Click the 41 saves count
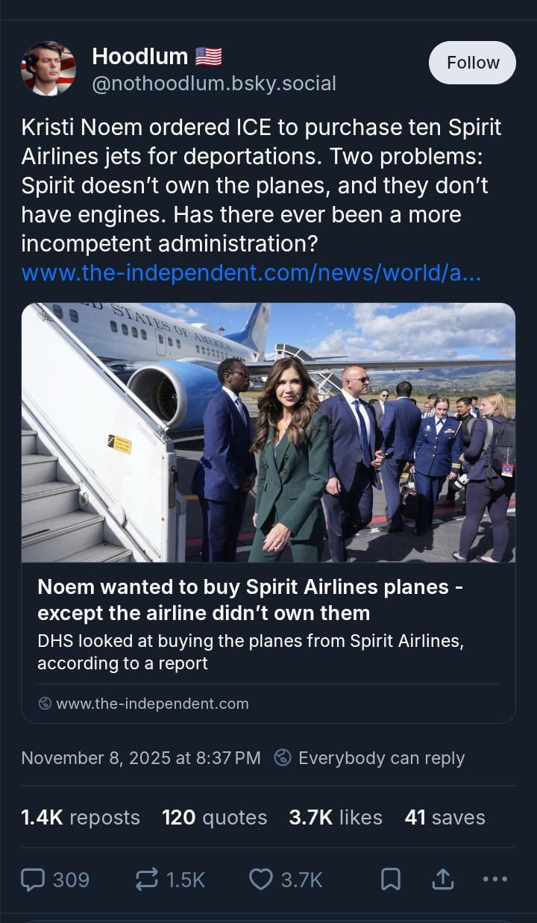This screenshot has height=923, width=537. (x=445, y=817)
